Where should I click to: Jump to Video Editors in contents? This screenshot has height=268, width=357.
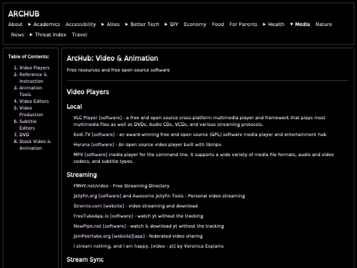pos(34,101)
